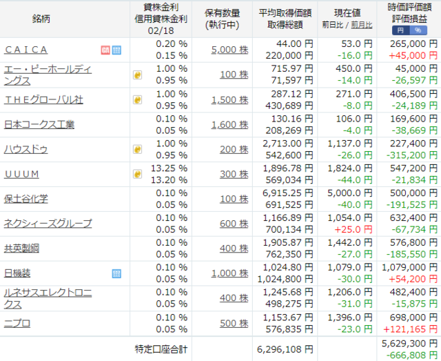Image resolution: width=441 pixels, height=361 pixels.
Task: Select THEグローバル社's loss -24,189 円
Action: pos(415,106)
